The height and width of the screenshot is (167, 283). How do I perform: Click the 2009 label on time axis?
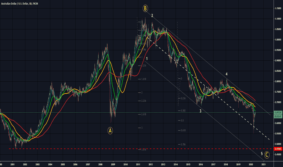(x=113, y=165)
